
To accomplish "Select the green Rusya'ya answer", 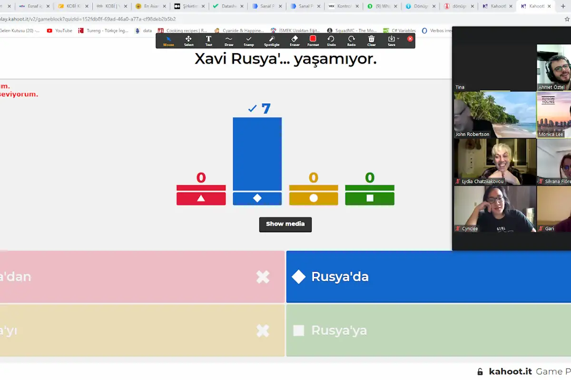I will click(429, 331).
